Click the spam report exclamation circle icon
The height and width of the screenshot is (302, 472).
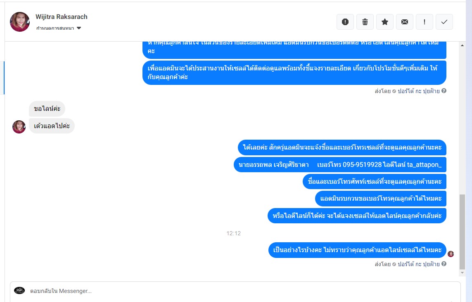345,22
